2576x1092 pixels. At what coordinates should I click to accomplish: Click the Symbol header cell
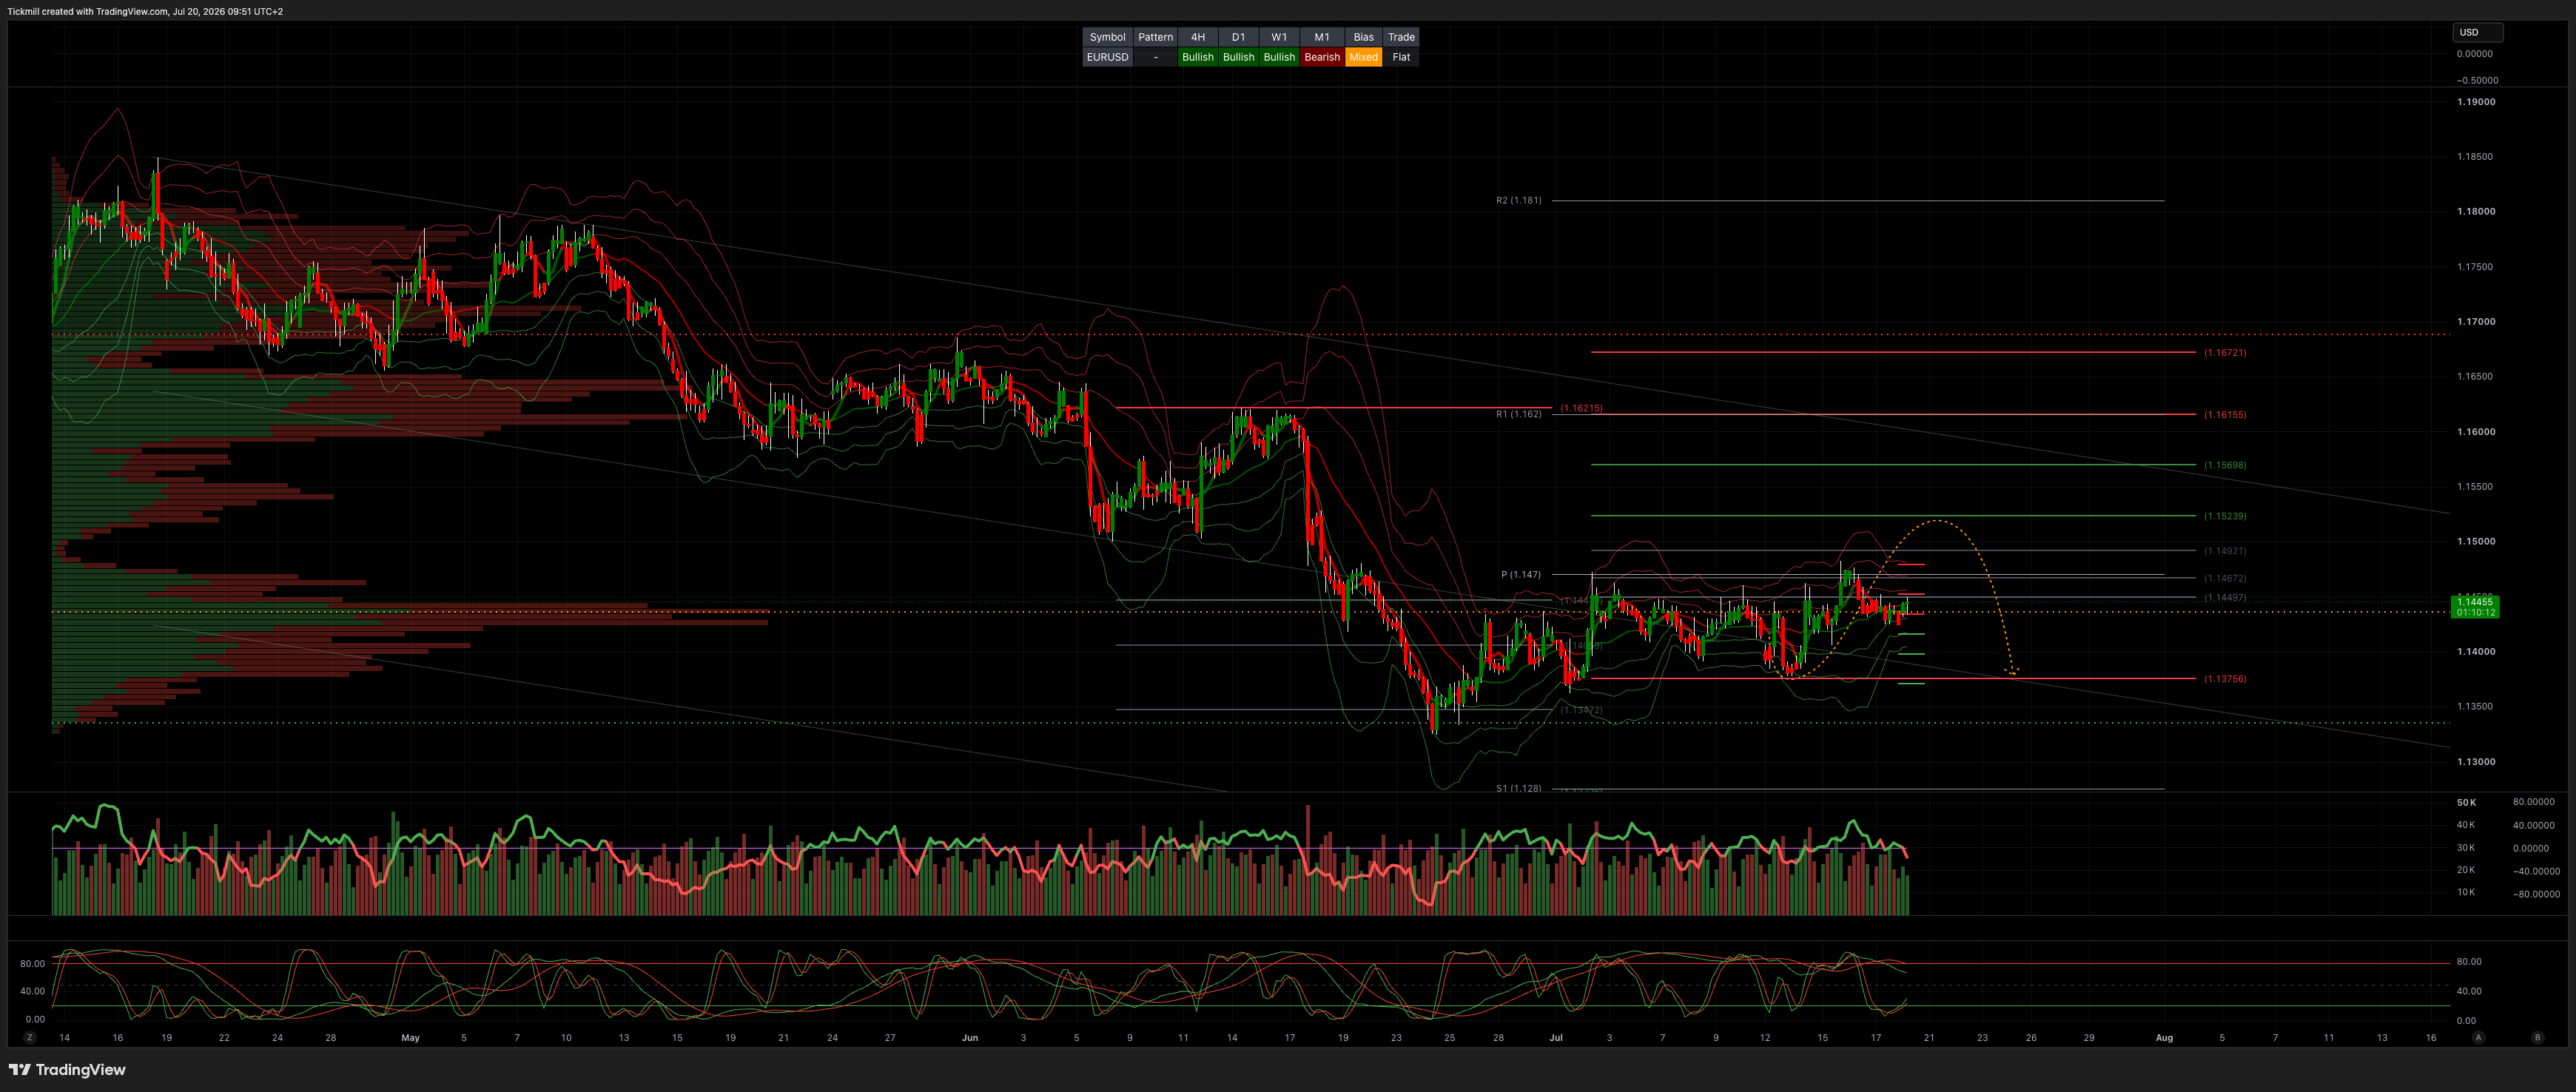(1107, 37)
